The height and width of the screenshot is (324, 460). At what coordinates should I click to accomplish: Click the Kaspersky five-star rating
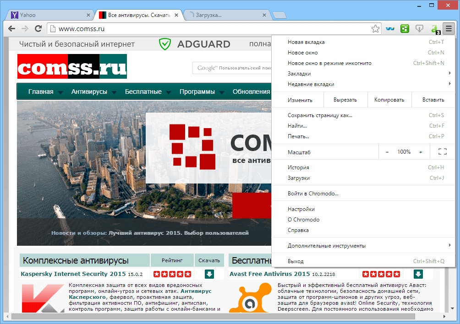[172, 274]
